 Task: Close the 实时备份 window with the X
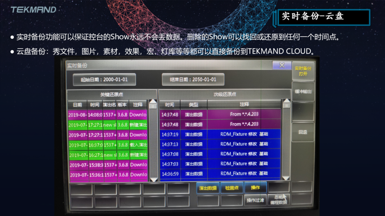pyautogui.click(x=282, y=65)
